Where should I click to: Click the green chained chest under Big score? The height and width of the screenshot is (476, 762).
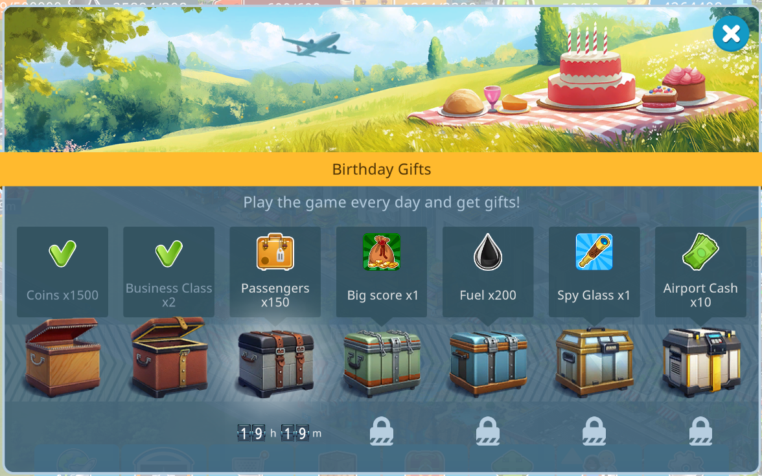tap(382, 363)
